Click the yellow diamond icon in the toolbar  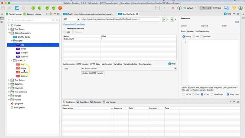[x=234, y=8]
